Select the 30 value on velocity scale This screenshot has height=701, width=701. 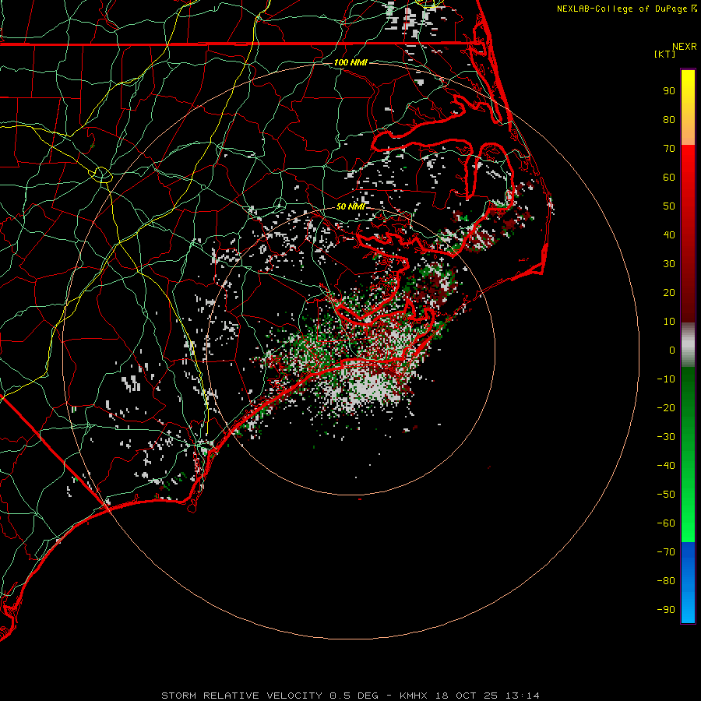(669, 264)
